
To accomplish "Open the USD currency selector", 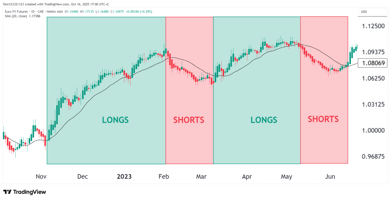I will click(364, 12).
